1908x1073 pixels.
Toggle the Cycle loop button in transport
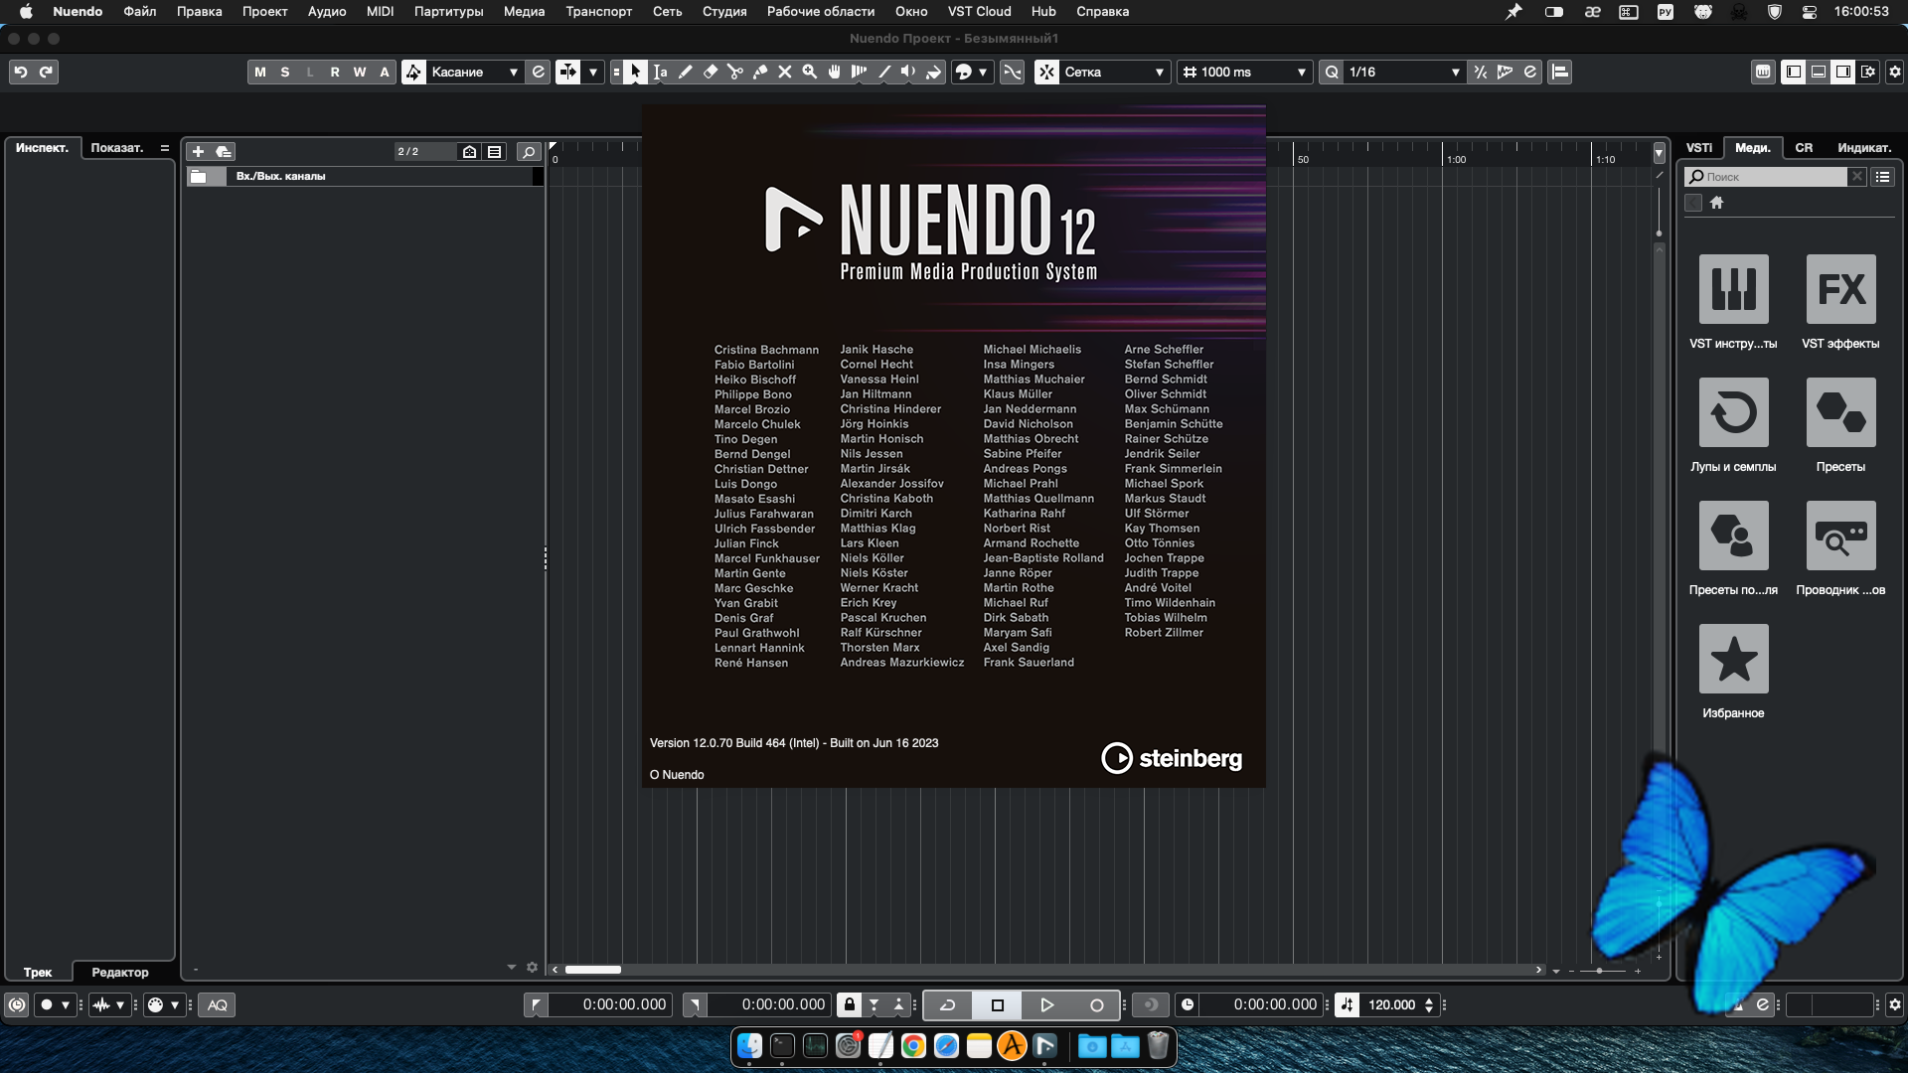click(x=948, y=1004)
